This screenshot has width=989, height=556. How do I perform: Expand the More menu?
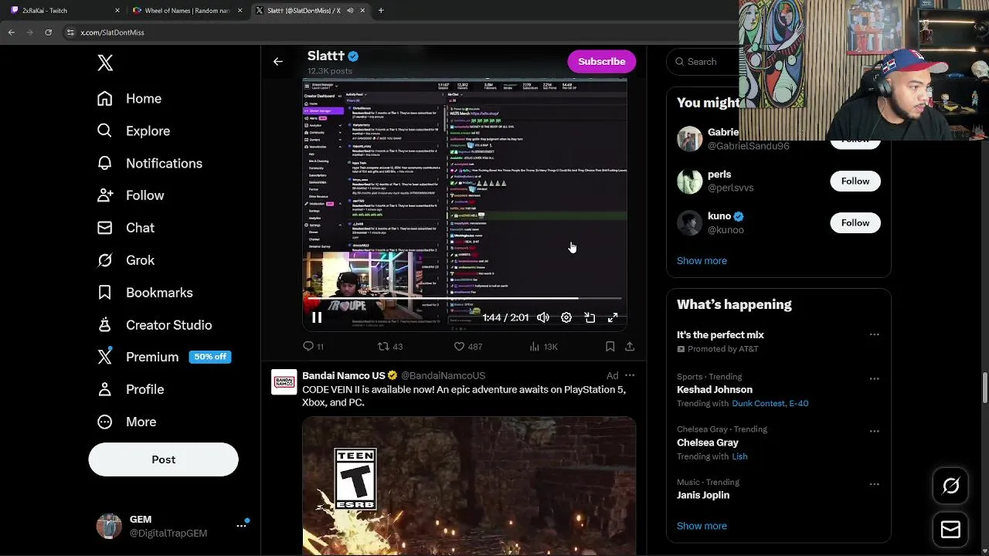[x=127, y=422]
